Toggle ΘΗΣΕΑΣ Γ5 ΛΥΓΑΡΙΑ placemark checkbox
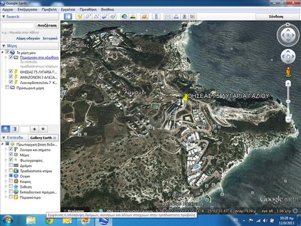 11,71
